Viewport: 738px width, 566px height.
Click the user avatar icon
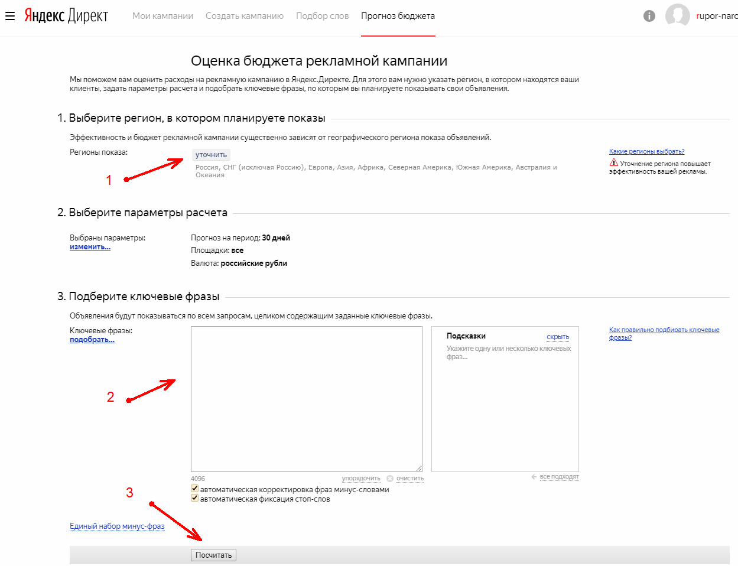tap(677, 16)
